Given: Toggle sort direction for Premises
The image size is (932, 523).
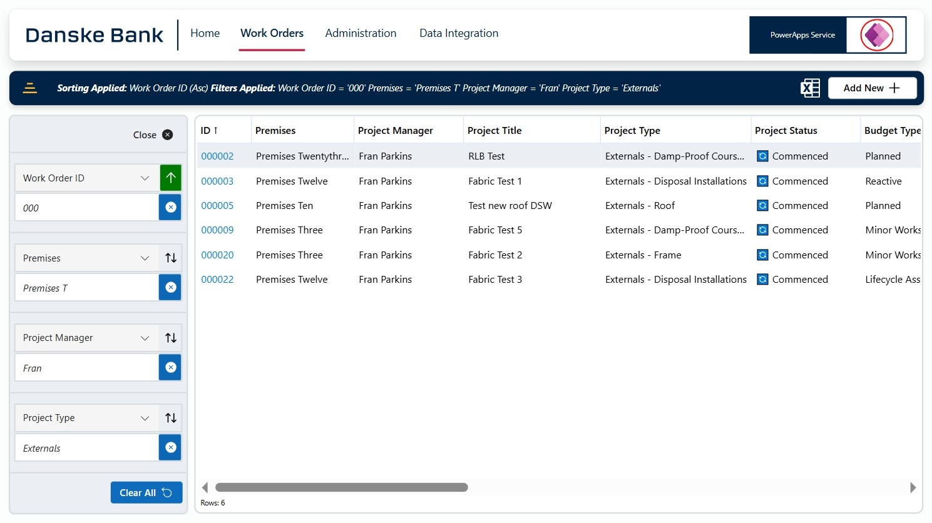Looking at the screenshot, I should pos(170,257).
